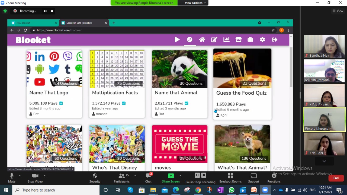Open the Blooket stats chart icon

226,40
